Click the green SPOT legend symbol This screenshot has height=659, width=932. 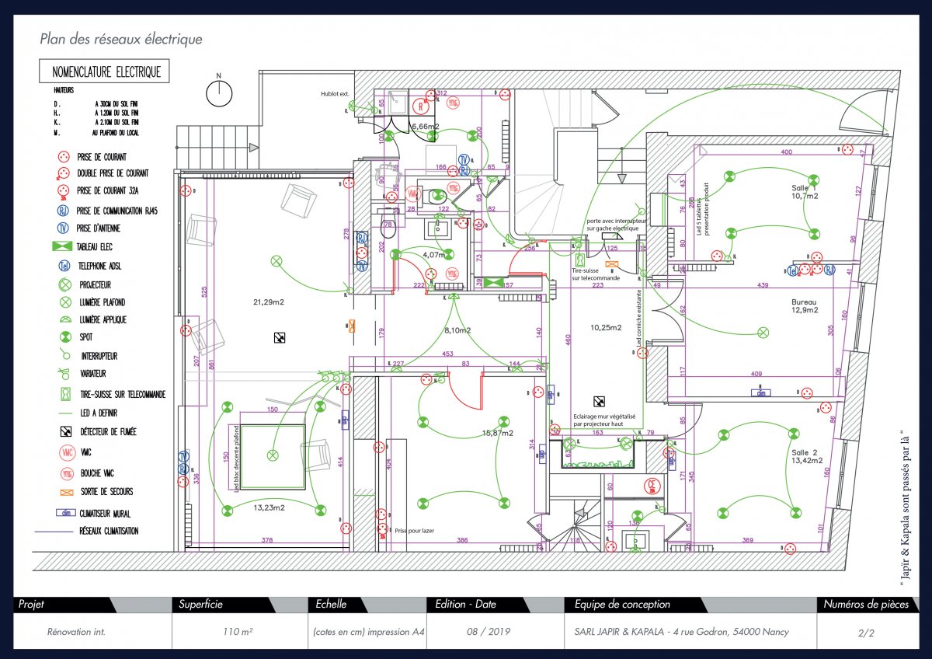(63, 337)
